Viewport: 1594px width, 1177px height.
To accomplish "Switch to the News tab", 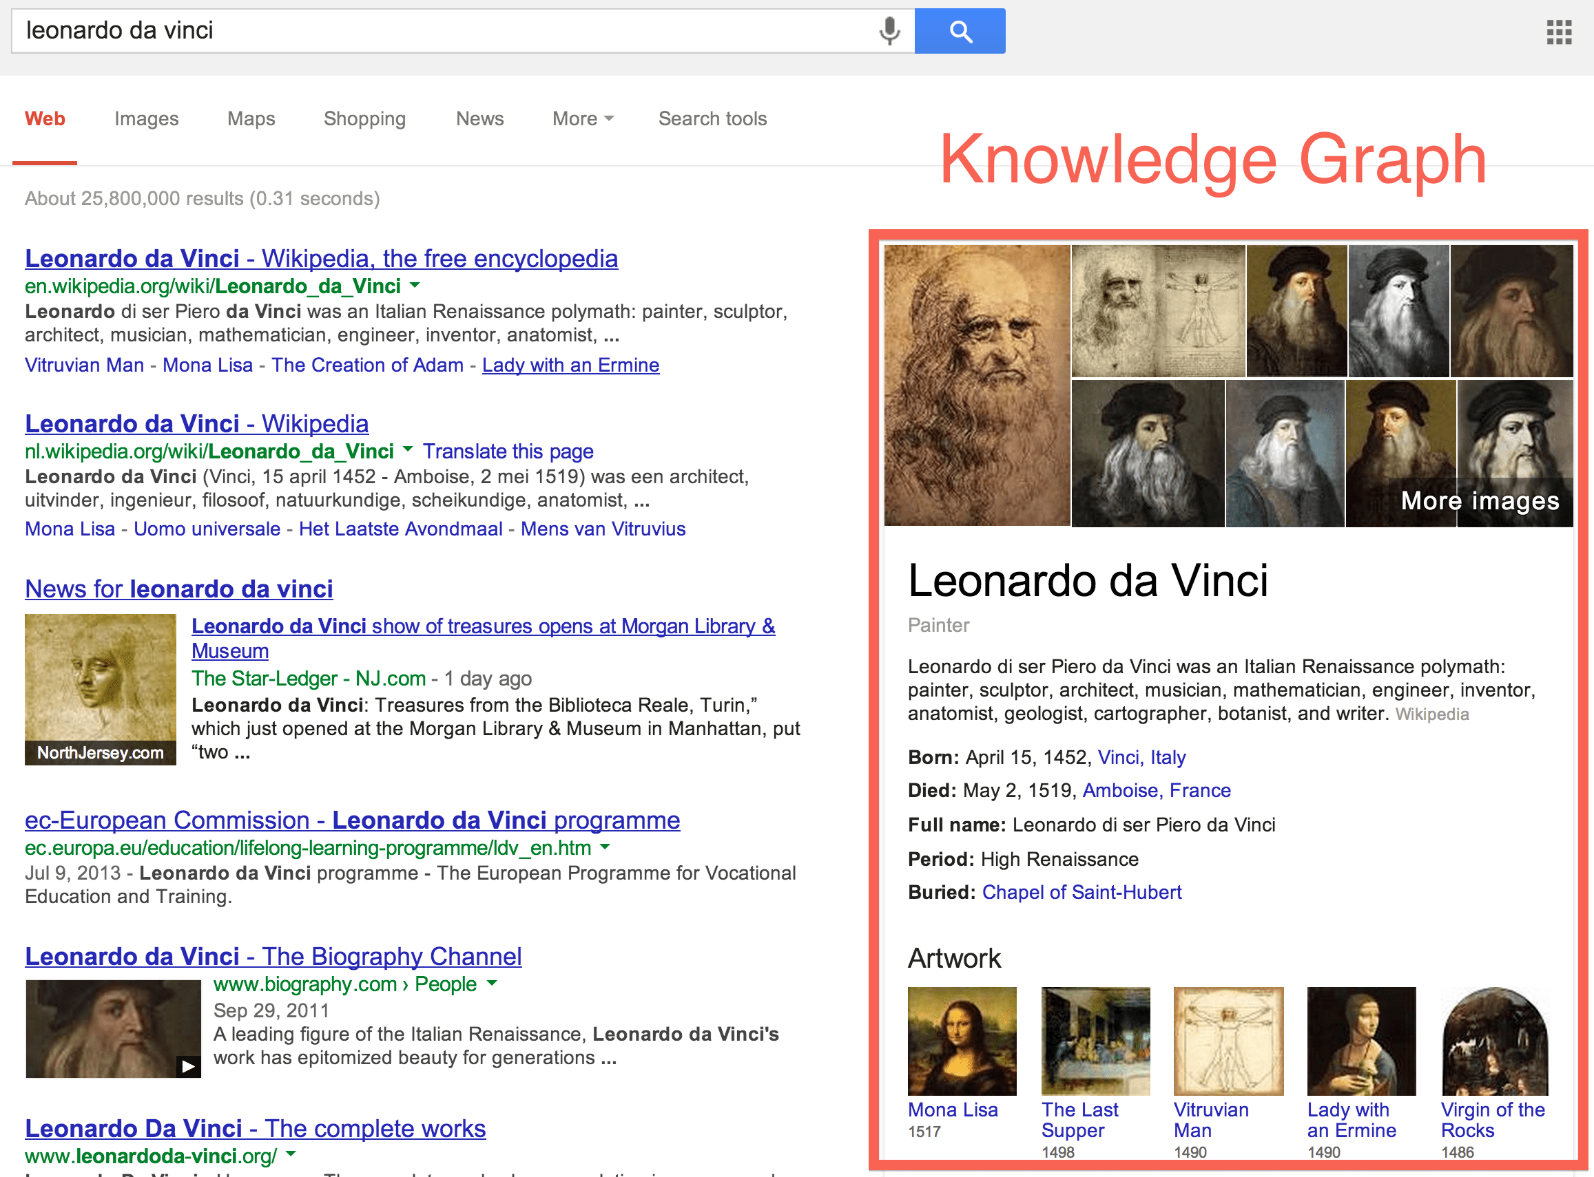I will (479, 119).
